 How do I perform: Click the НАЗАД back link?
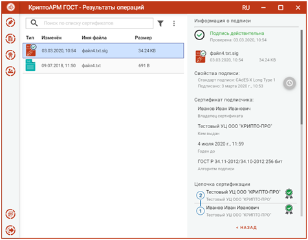[x=247, y=228]
